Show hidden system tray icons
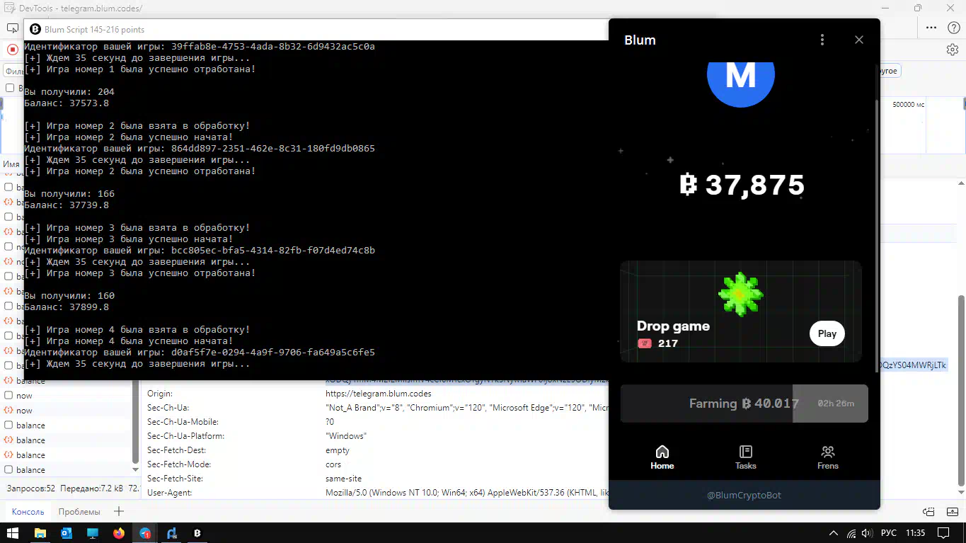Screen dimensions: 966x543 [833, 533]
